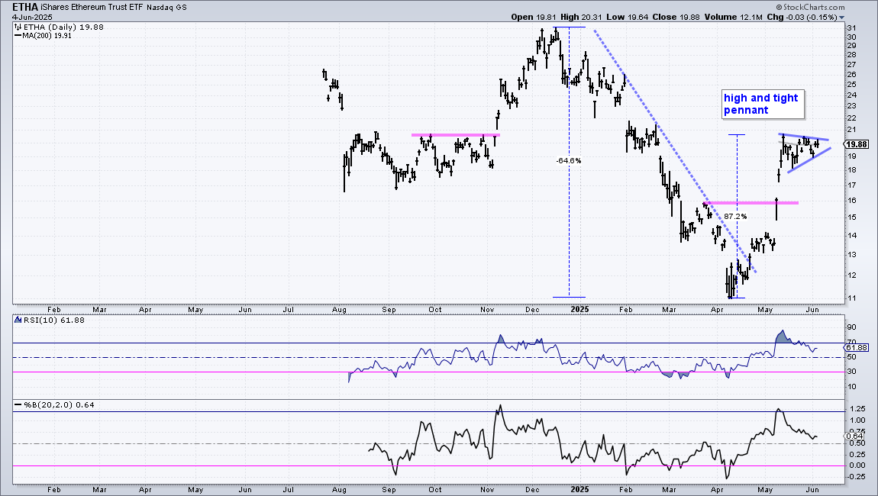Click the 'iShares Ethereum Trust ETF' name

point(92,8)
